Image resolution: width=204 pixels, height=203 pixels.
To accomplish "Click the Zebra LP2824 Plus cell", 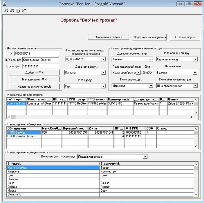I will point(180,103).
